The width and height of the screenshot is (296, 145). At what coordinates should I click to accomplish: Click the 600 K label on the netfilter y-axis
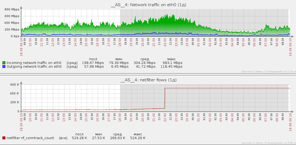tap(15, 85)
